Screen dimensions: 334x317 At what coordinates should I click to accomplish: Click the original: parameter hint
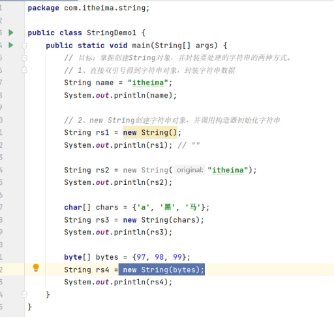point(190,170)
